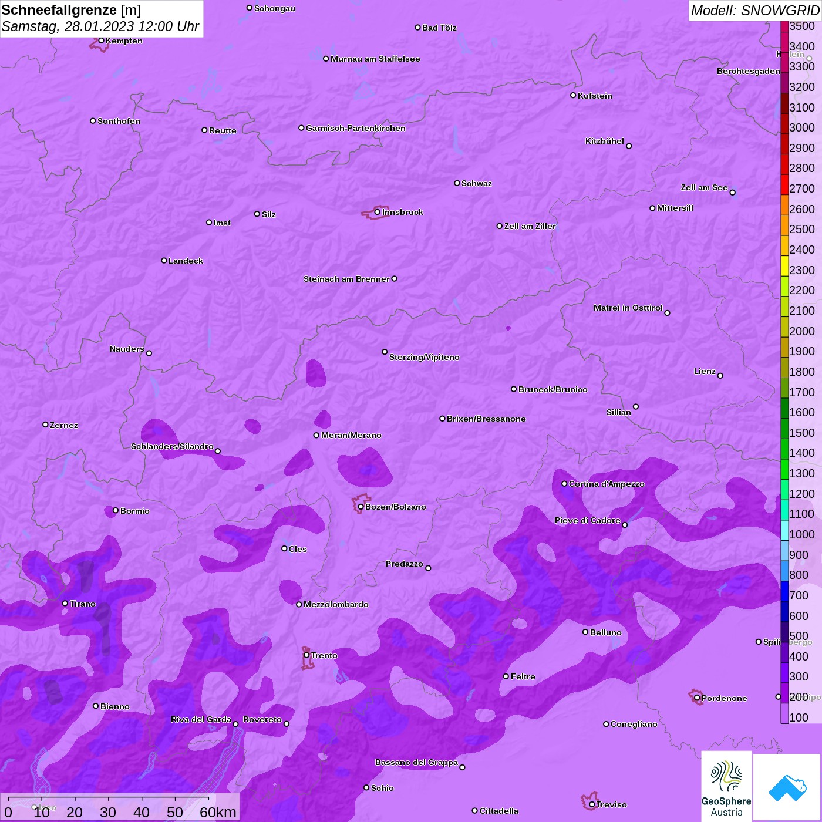Click the Feltre town dot marker
The height and width of the screenshot is (822, 822).
coord(506,676)
